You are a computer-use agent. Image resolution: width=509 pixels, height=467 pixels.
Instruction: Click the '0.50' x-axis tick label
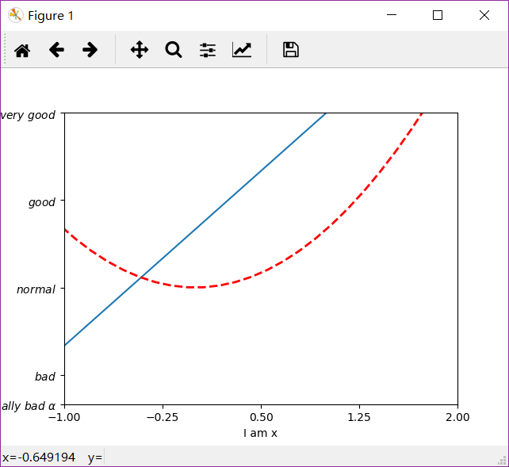(x=262, y=417)
